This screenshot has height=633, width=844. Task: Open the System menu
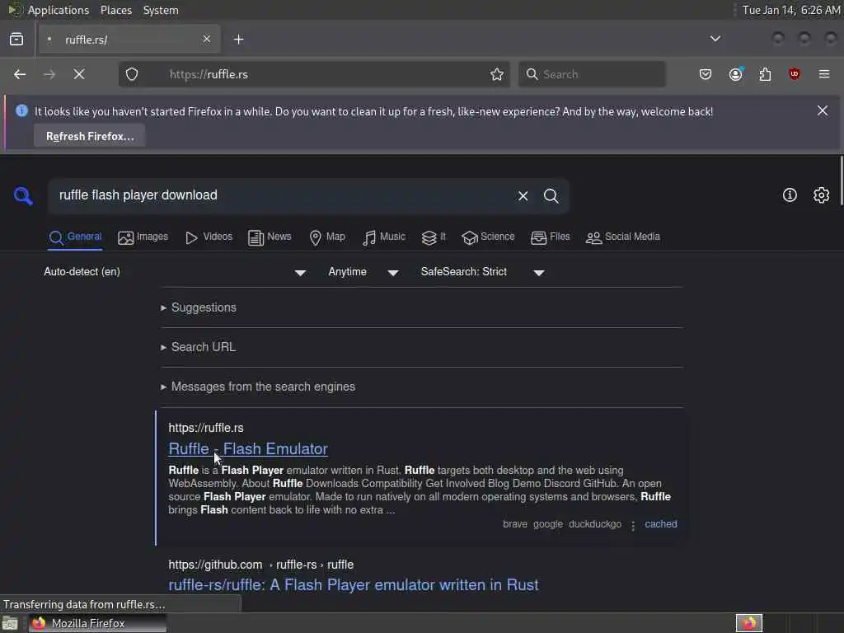(x=161, y=10)
